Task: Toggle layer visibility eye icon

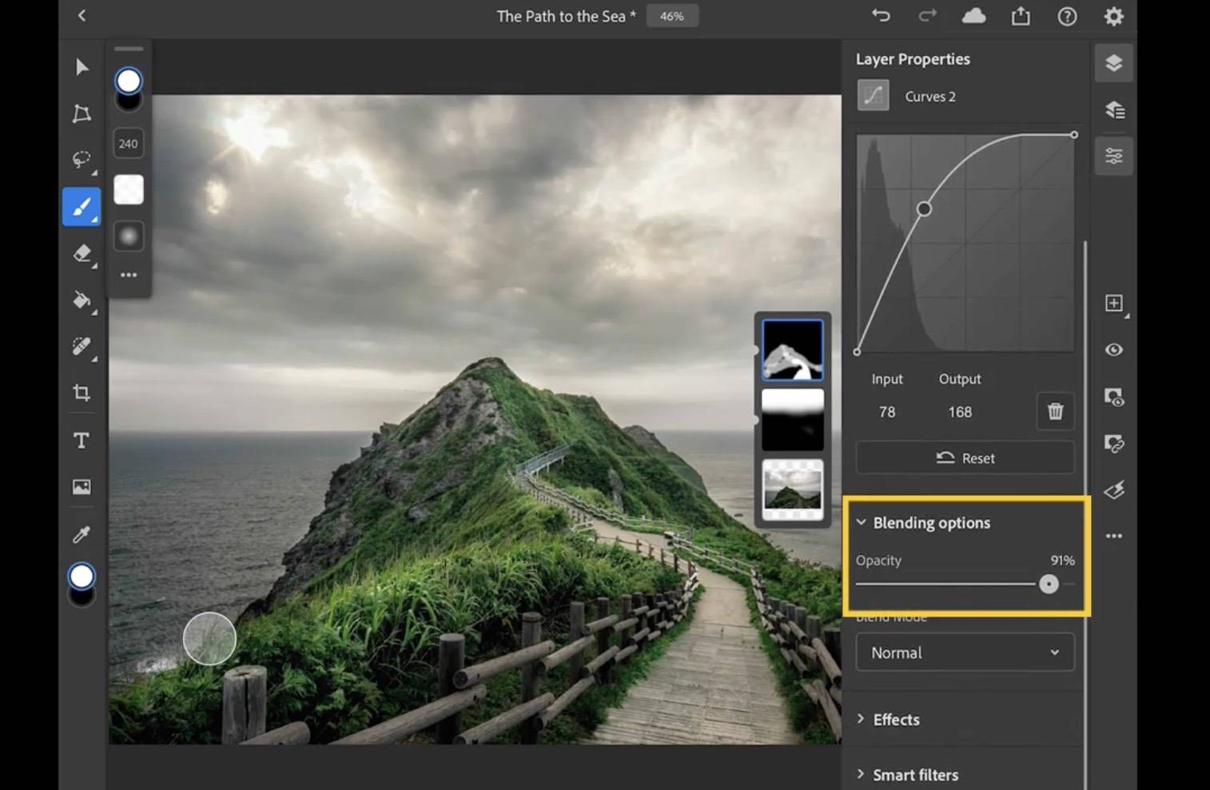Action: pyautogui.click(x=1113, y=350)
